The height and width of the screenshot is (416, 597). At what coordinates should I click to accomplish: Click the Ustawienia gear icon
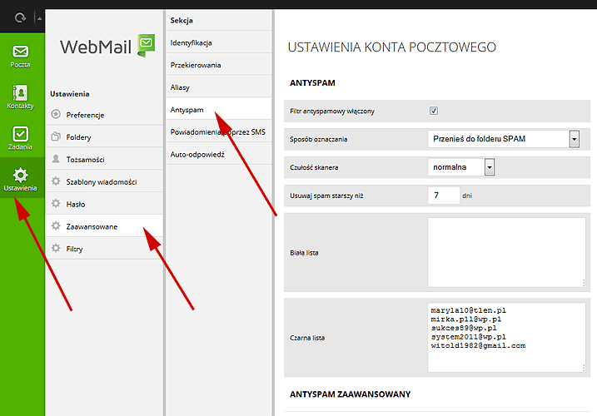coord(20,175)
